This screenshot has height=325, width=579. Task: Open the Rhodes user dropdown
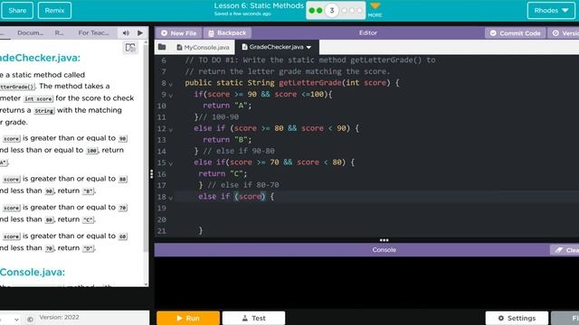click(x=551, y=10)
